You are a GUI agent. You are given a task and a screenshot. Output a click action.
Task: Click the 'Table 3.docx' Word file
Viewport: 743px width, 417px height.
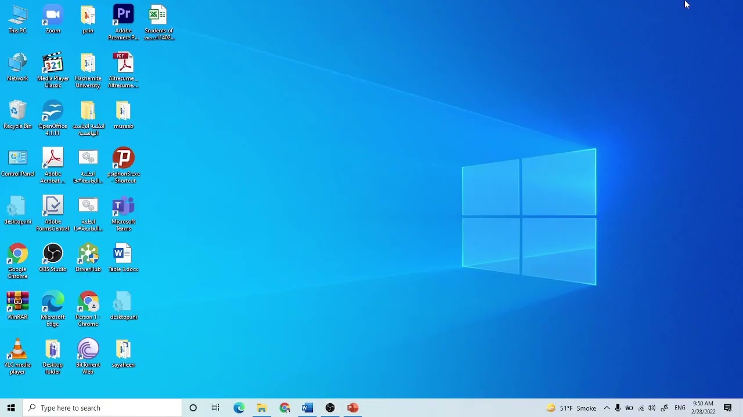pyautogui.click(x=124, y=258)
